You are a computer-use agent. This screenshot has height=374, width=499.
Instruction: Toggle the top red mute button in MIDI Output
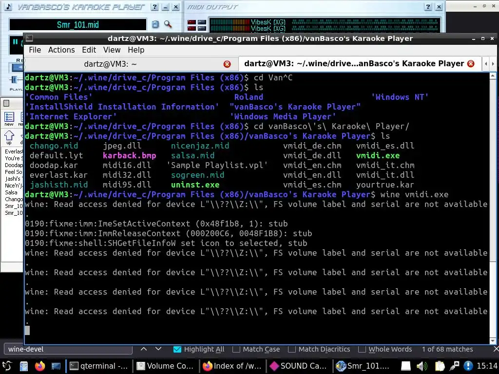(192, 22)
